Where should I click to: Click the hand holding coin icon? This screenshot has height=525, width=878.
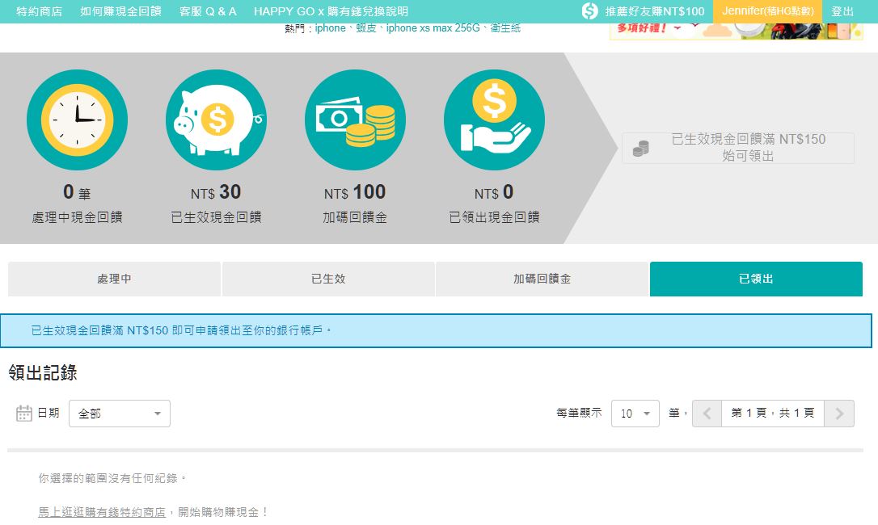pos(494,120)
